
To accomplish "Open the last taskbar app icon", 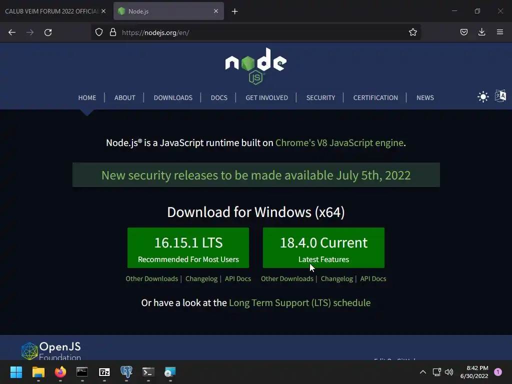I will (x=170, y=372).
